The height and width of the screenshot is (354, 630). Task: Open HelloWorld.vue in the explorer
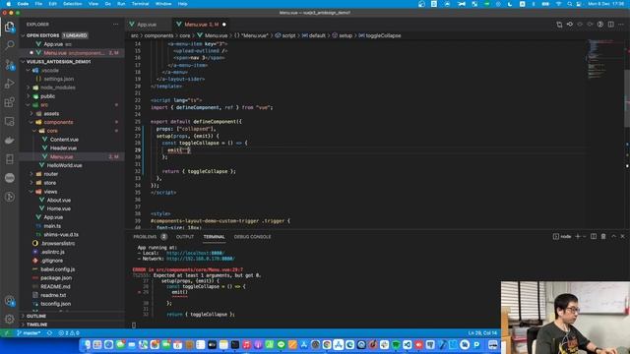[64, 165]
